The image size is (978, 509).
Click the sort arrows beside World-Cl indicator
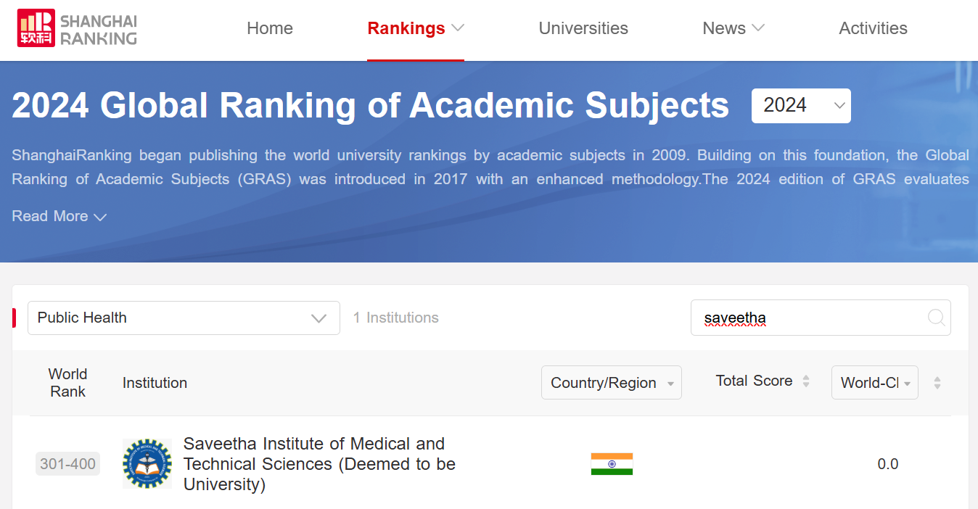[x=937, y=383]
